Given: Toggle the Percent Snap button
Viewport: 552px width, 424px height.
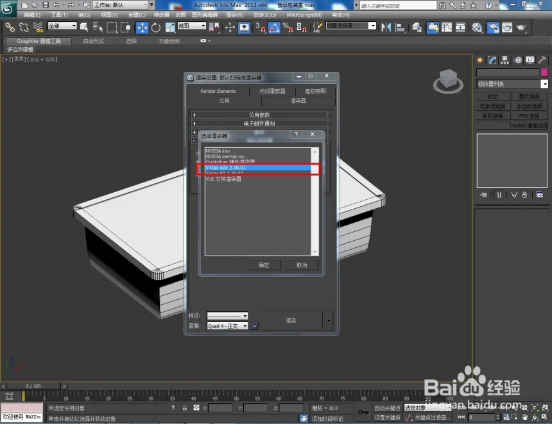Looking at the screenshot, I should (288, 27).
